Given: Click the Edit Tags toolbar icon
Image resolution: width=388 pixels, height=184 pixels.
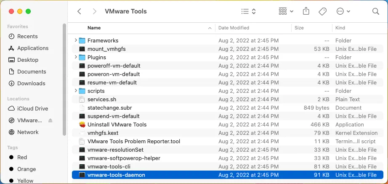Looking at the screenshot, I should [x=323, y=11].
